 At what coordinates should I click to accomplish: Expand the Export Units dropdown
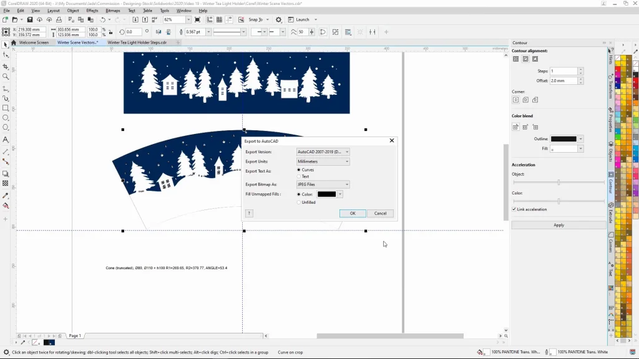click(323, 162)
